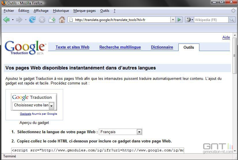The height and width of the screenshot is (160, 238).
Task: Click the Google Traduction gadget preview logo
Action: point(32,97)
